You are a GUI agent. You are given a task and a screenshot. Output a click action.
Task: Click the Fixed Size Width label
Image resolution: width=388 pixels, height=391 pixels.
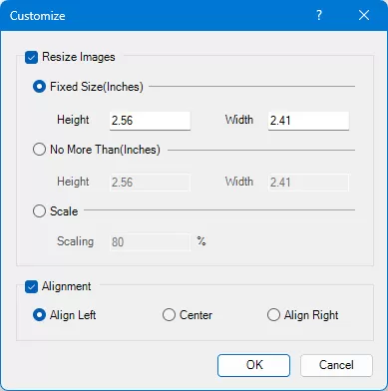[x=239, y=120]
